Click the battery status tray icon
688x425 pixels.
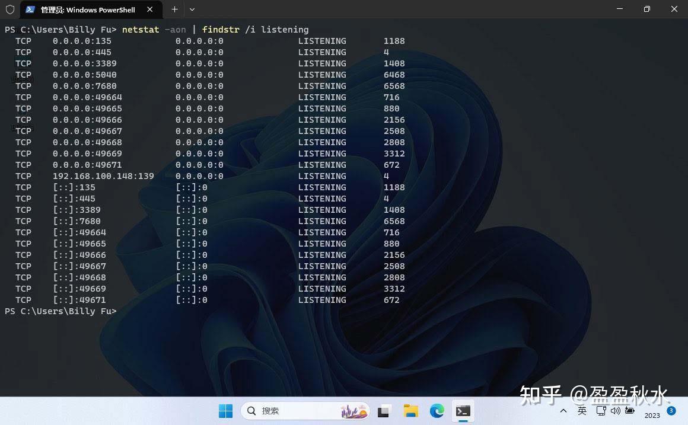(629, 411)
